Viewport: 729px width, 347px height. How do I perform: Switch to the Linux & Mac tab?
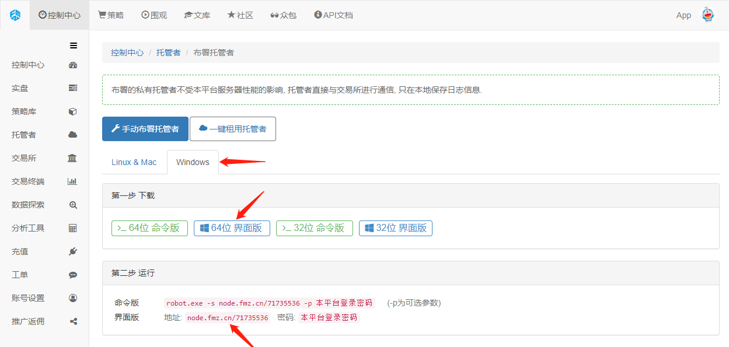tap(134, 162)
